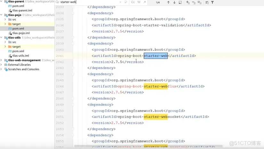This screenshot has width=264, height=149.
Task: Click the 1/4 match counter
Action: 158,2
